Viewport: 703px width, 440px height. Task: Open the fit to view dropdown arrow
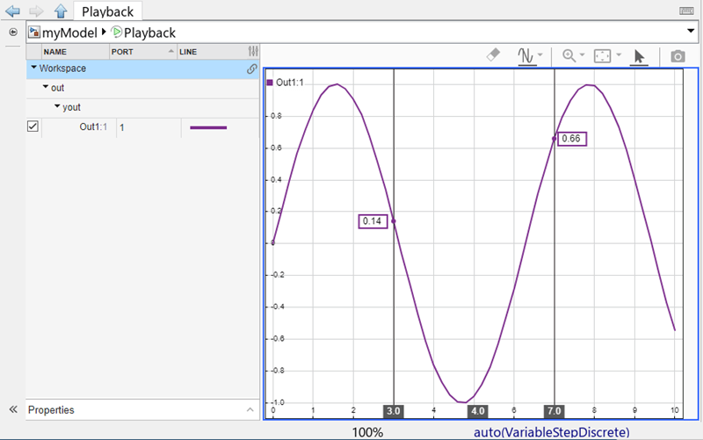pyautogui.click(x=619, y=54)
